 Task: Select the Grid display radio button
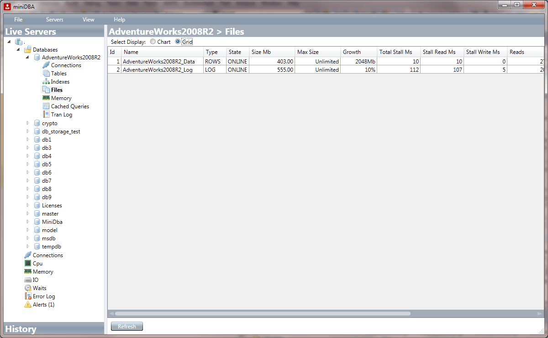[178, 42]
